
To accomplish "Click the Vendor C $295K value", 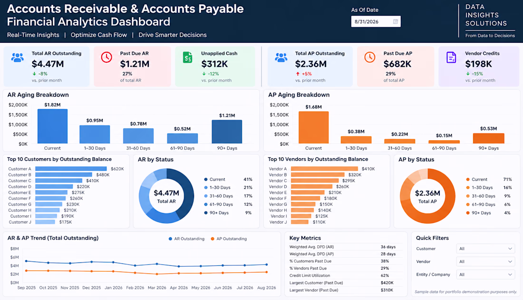I will click(349, 181).
